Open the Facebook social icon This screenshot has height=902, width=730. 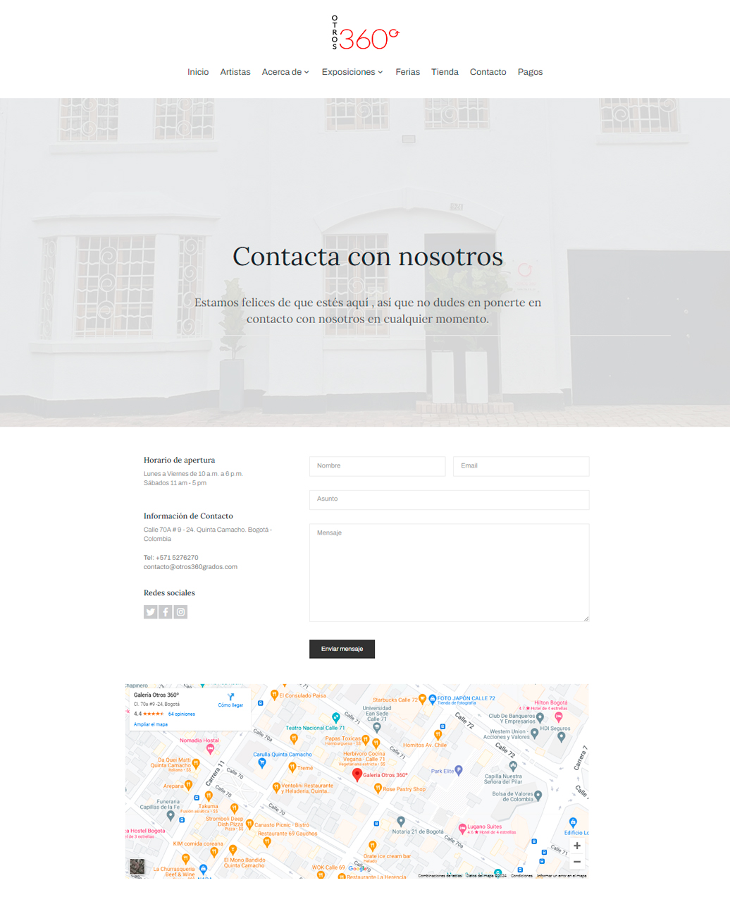tap(166, 612)
